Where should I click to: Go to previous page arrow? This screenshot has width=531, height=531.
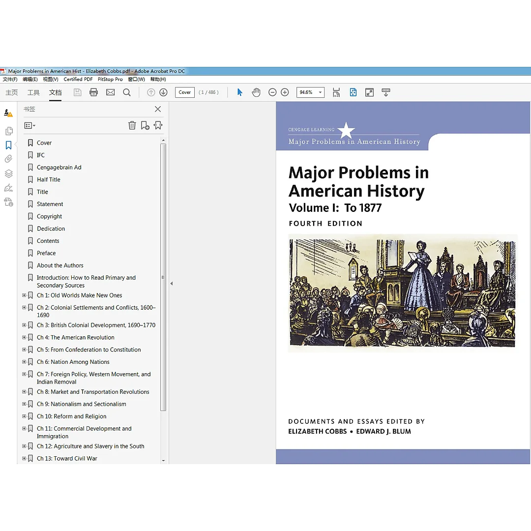tap(151, 92)
